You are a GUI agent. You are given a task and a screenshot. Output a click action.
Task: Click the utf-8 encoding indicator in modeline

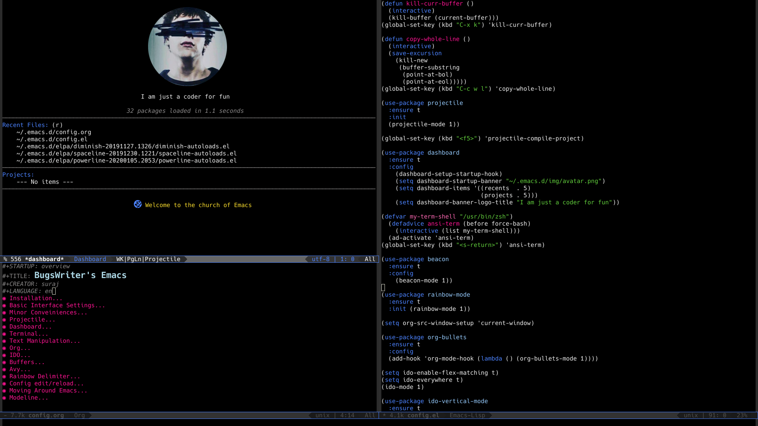coord(321,259)
